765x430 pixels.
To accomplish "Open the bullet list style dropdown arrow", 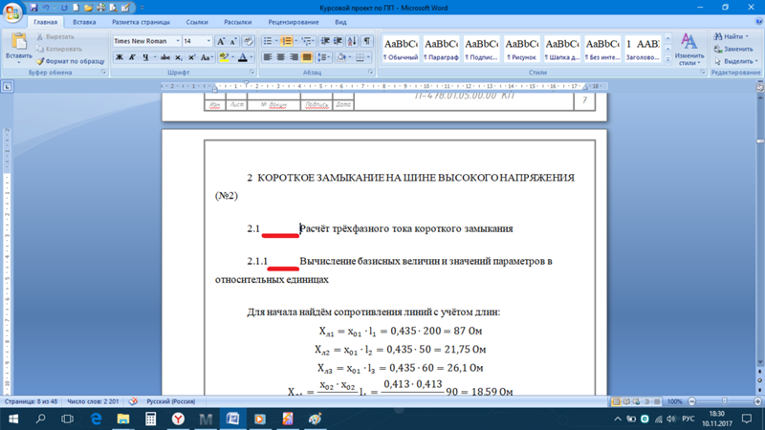I will [x=276, y=41].
